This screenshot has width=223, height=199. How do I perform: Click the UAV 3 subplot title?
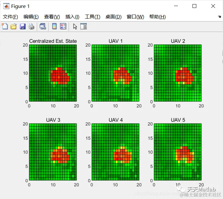coord(53,120)
